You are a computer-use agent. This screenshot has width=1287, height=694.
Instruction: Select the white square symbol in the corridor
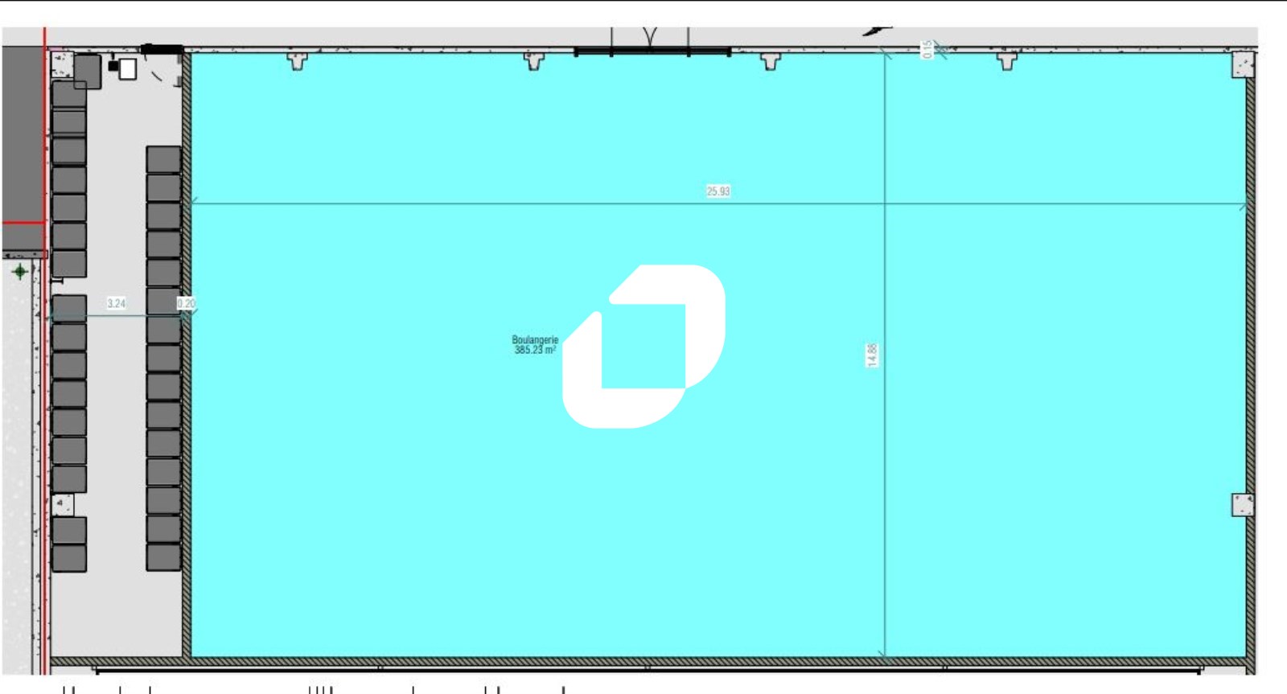[127, 69]
